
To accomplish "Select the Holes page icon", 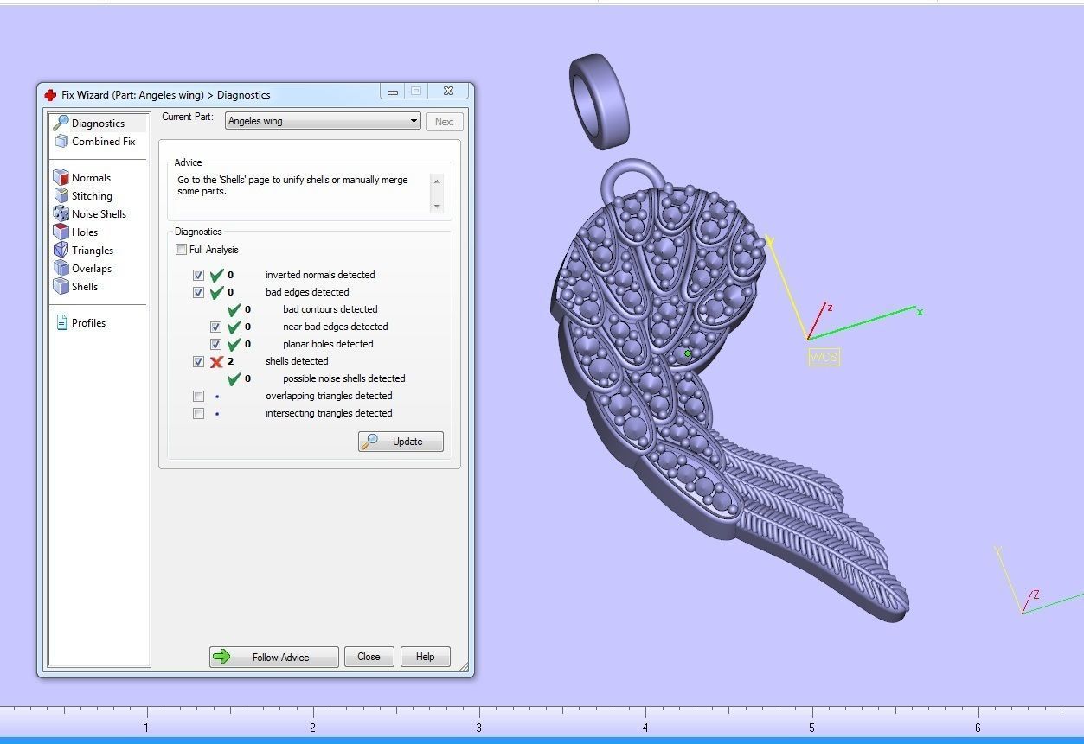I will click(61, 232).
